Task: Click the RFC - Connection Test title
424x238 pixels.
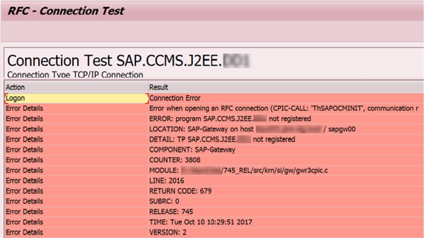Action: [66, 11]
